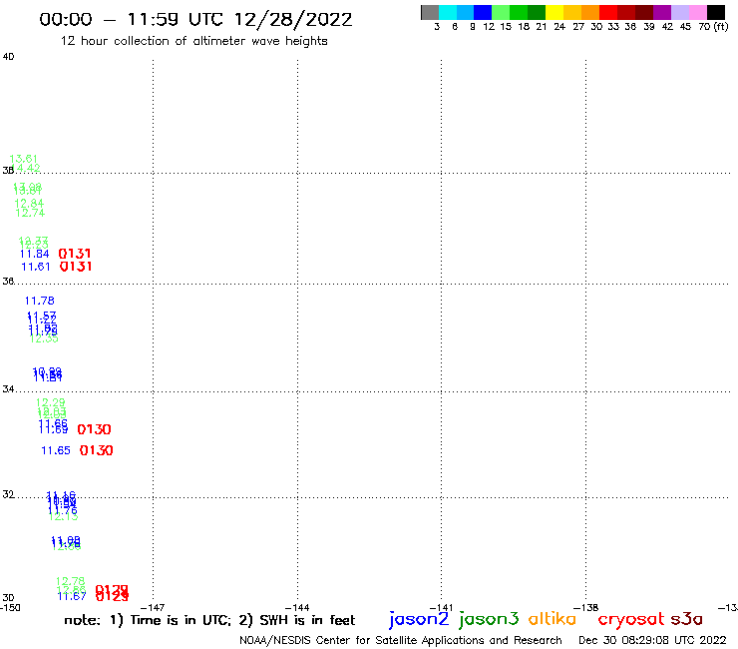
Task: Click the NOAA/NESDIS Center credit line
Action: 401,640
